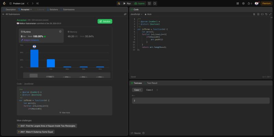This screenshot has width=274, height=137.
Task: Open the JavaScript language dropdown
Action: point(136,14)
